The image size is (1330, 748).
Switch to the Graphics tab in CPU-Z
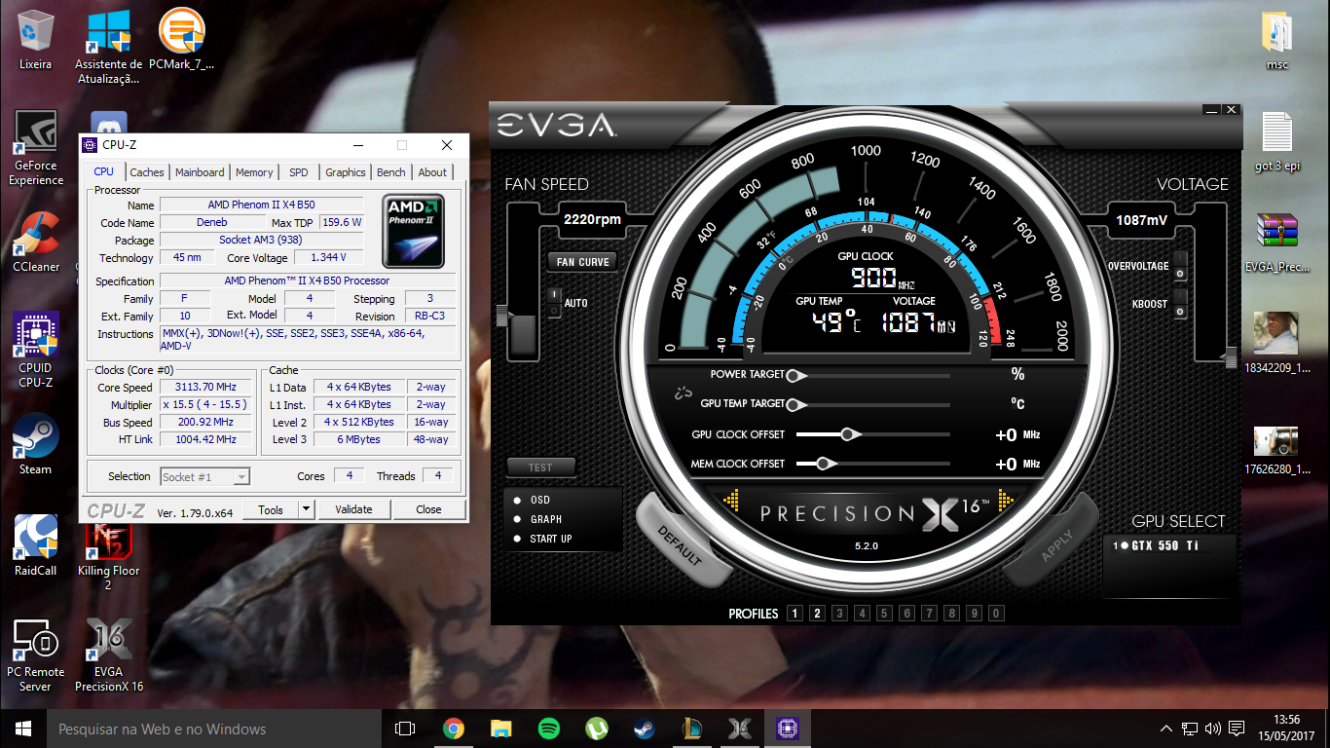(x=346, y=172)
